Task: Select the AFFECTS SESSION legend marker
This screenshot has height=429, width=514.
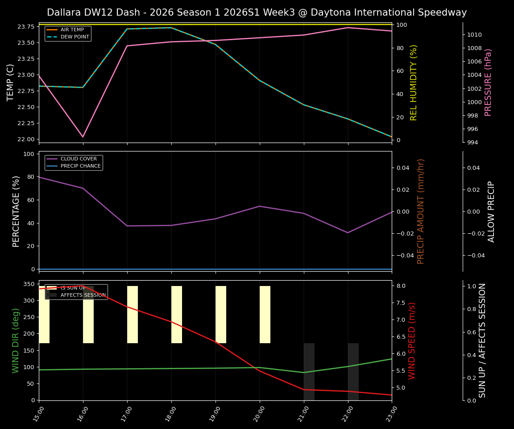Action: [52, 296]
